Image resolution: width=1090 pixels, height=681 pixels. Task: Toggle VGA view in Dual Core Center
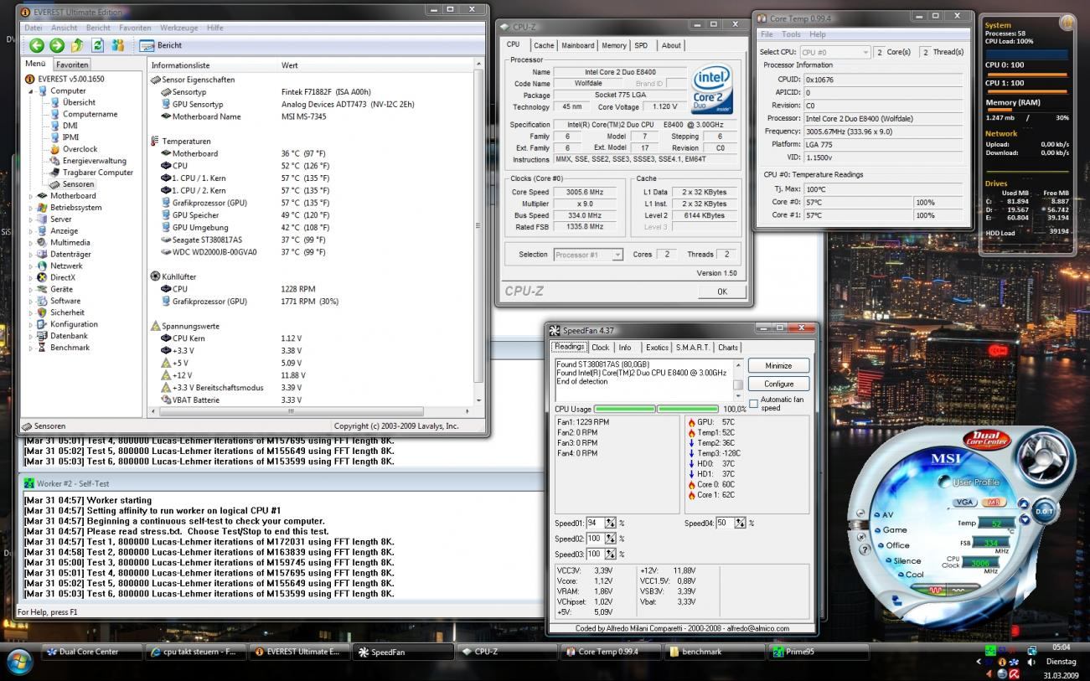tap(963, 503)
